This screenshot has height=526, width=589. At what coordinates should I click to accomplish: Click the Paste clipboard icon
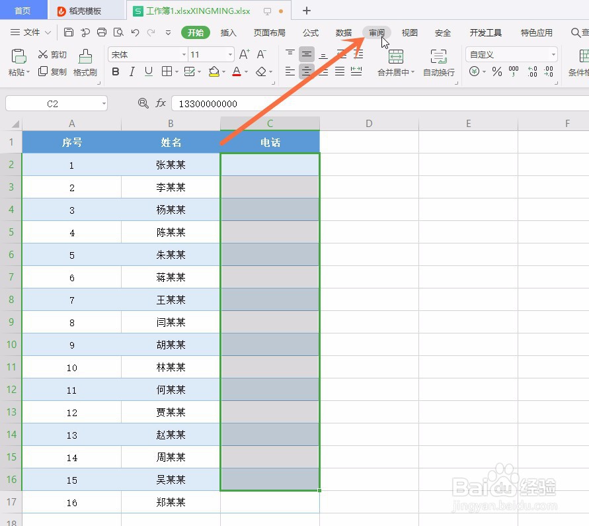[x=19, y=56]
